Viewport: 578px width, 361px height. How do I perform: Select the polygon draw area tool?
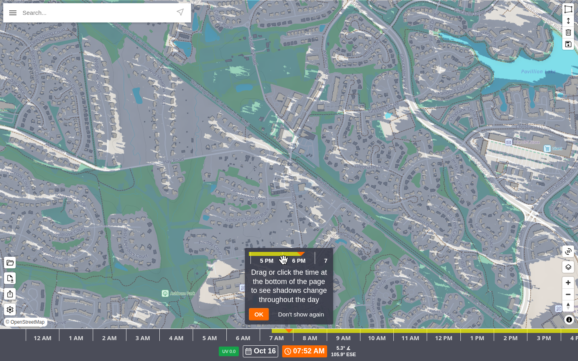pos(568,9)
